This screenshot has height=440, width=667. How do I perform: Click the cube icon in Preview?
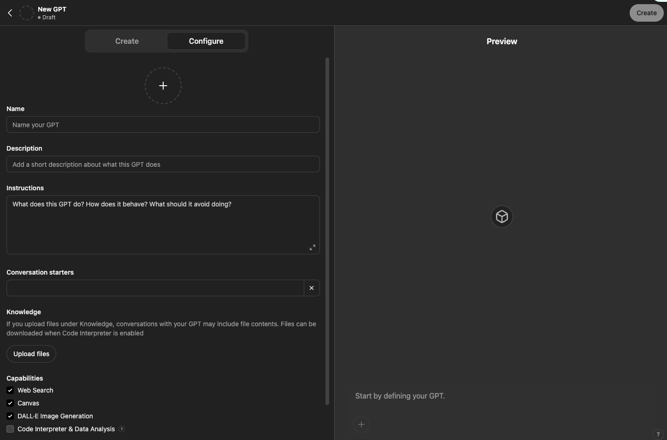[x=502, y=217]
